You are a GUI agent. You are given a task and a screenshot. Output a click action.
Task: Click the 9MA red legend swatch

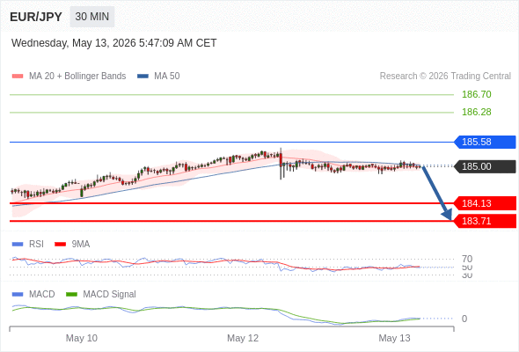click(x=60, y=245)
